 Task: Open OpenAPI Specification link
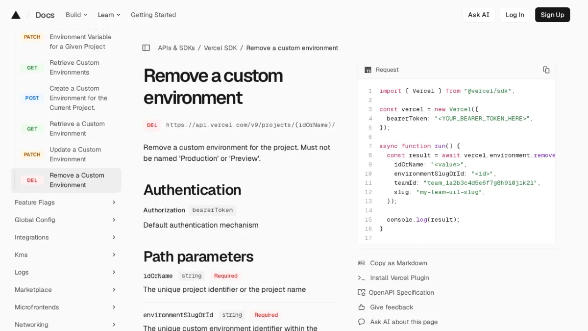(x=401, y=293)
